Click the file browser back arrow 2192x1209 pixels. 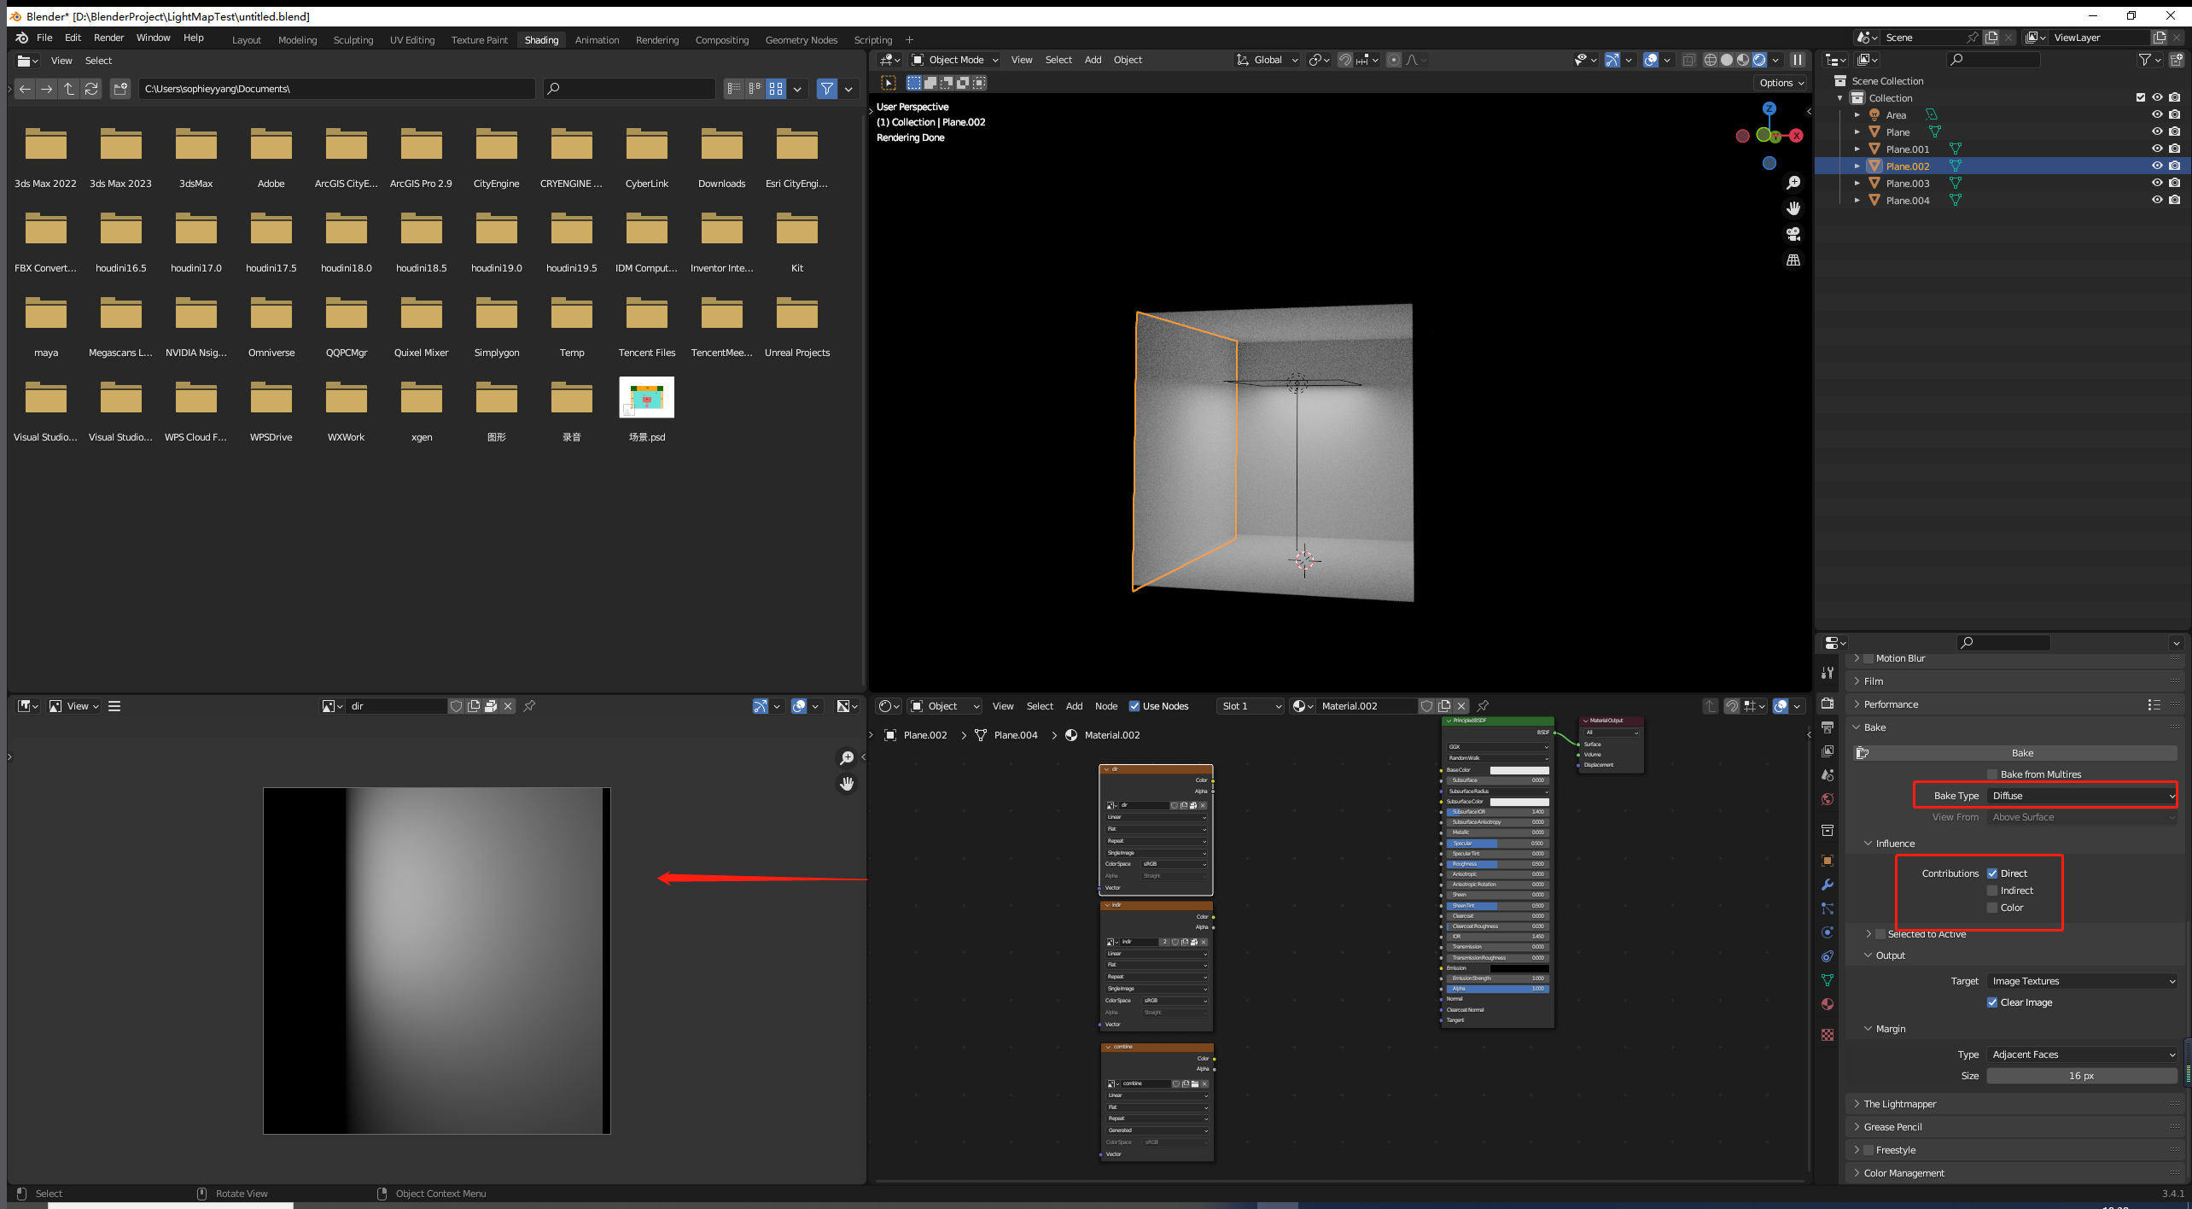pos(25,89)
